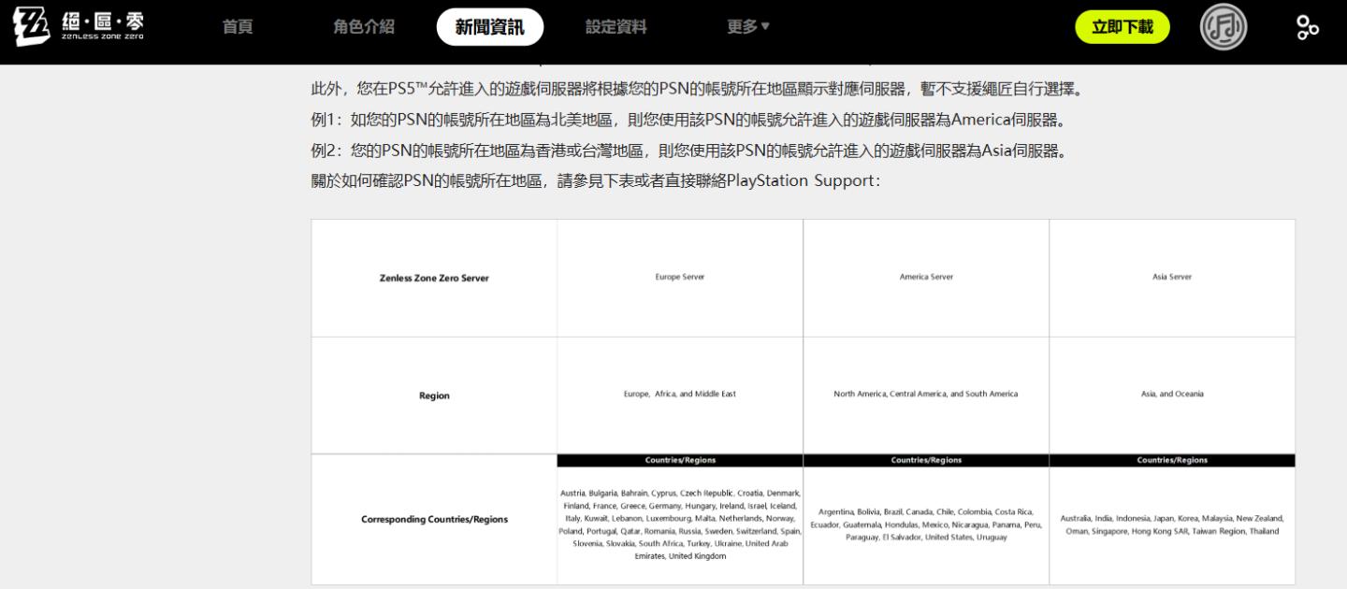The height and width of the screenshot is (589, 1347).
Task: Click the line starting with 例2
Action: [x=688, y=151]
